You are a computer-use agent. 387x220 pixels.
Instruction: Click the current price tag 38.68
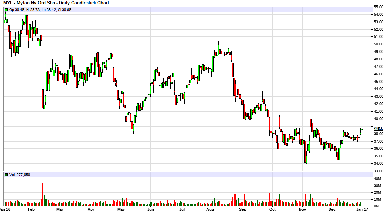click(378, 129)
